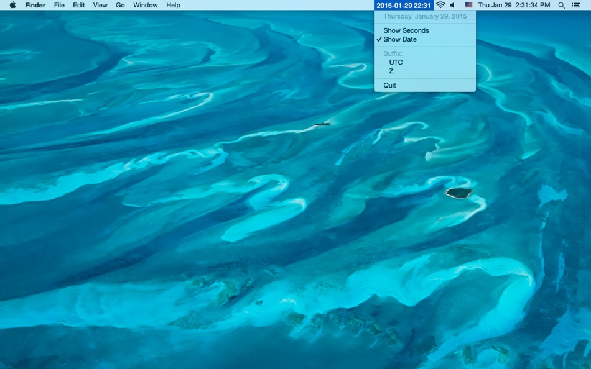The image size is (591, 369).
Task: Open the Window menu
Action: [x=145, y=5]
